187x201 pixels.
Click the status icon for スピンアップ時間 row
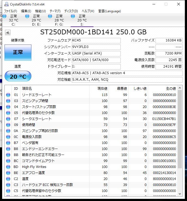tap(8, 101)
